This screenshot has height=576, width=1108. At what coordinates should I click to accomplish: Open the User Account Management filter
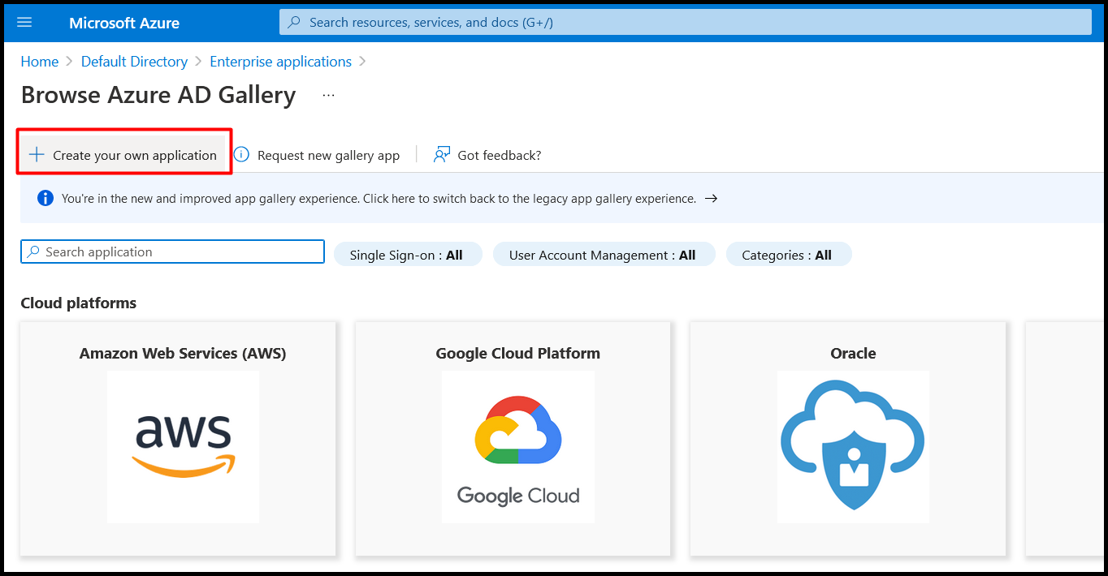[604, 254]
